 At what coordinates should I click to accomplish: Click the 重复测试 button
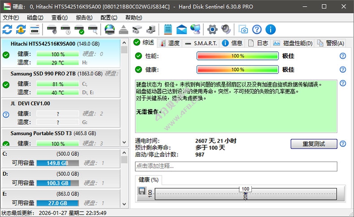click(314, 144)
